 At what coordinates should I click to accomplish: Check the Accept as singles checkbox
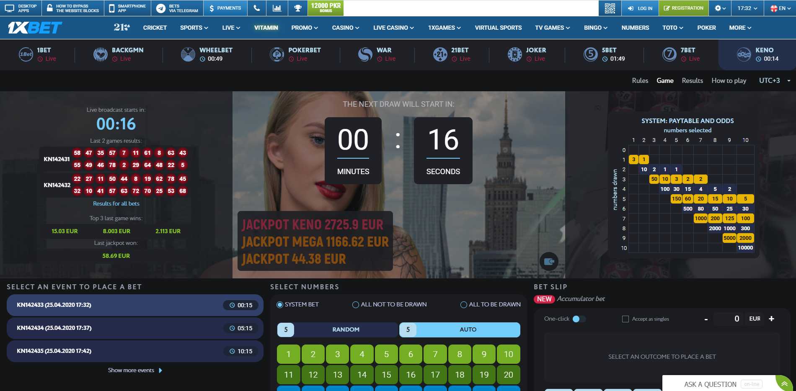click(x=625, y=319)
